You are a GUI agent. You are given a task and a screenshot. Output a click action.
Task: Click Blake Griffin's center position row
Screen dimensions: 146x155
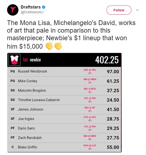coord(64,147)
